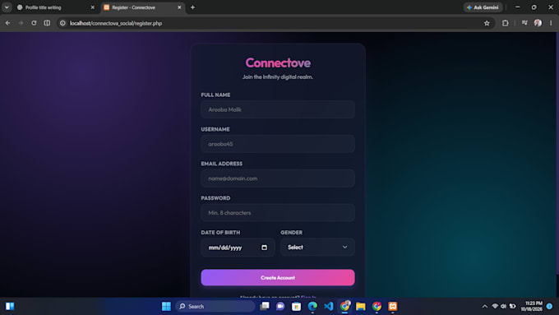This screenshot has width=559, height=315.
Task: Click the taskbar Search box
Action: 215,306
